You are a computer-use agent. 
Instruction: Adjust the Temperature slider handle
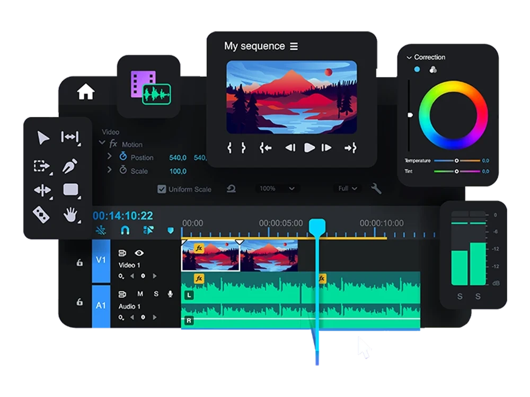pos(457,160)
